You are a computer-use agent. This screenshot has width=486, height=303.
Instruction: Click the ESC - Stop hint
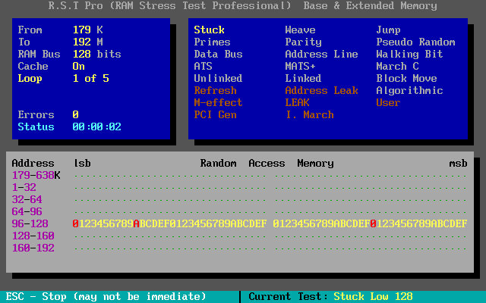(x=106, y=296)
